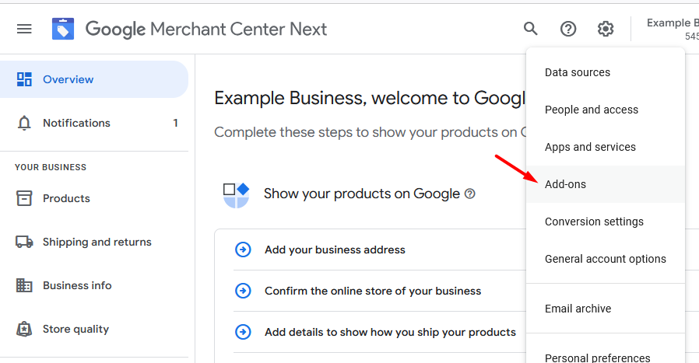Open the hamburger navigation menu
Screen dimensions: 699x363
[24, 30]
